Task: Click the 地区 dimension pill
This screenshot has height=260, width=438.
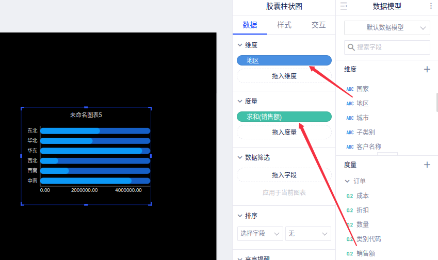Action: 284,60
